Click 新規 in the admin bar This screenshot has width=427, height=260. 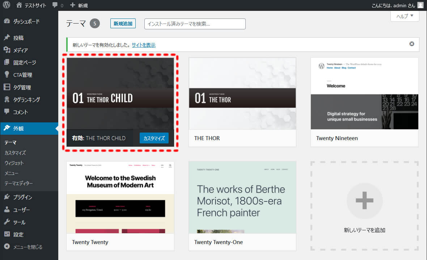tap(83, 5)
